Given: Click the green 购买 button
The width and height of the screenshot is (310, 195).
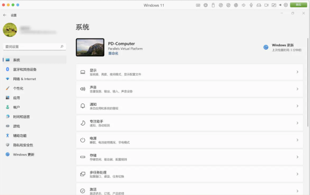Looking at the screenshot, I should (299, 5).
